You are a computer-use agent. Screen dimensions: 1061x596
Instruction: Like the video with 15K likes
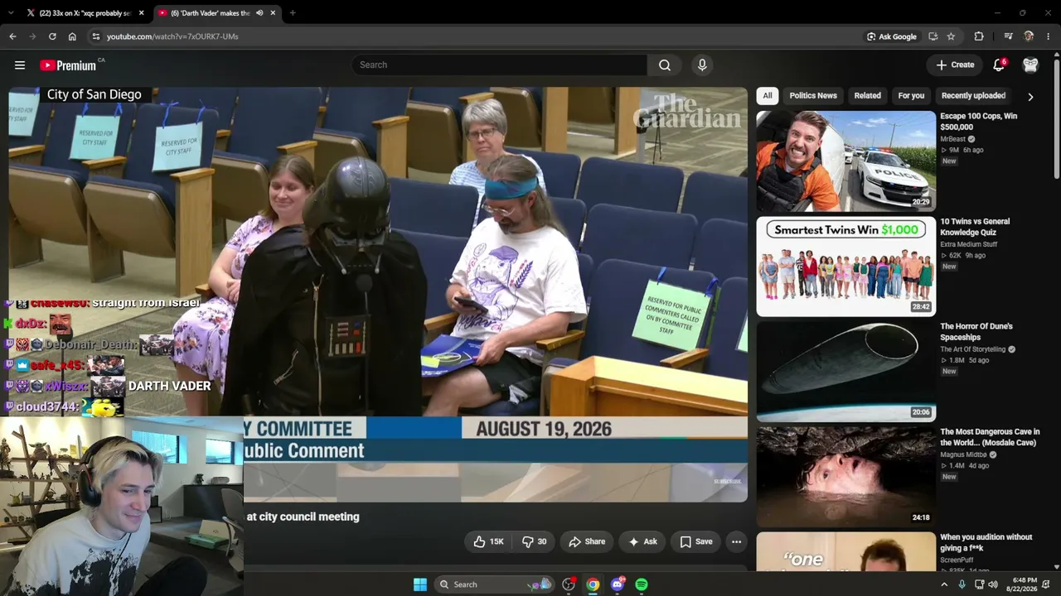point(488,541)
